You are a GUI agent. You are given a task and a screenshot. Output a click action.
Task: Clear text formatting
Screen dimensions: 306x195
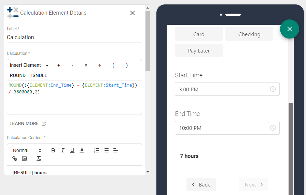(39, 159)
